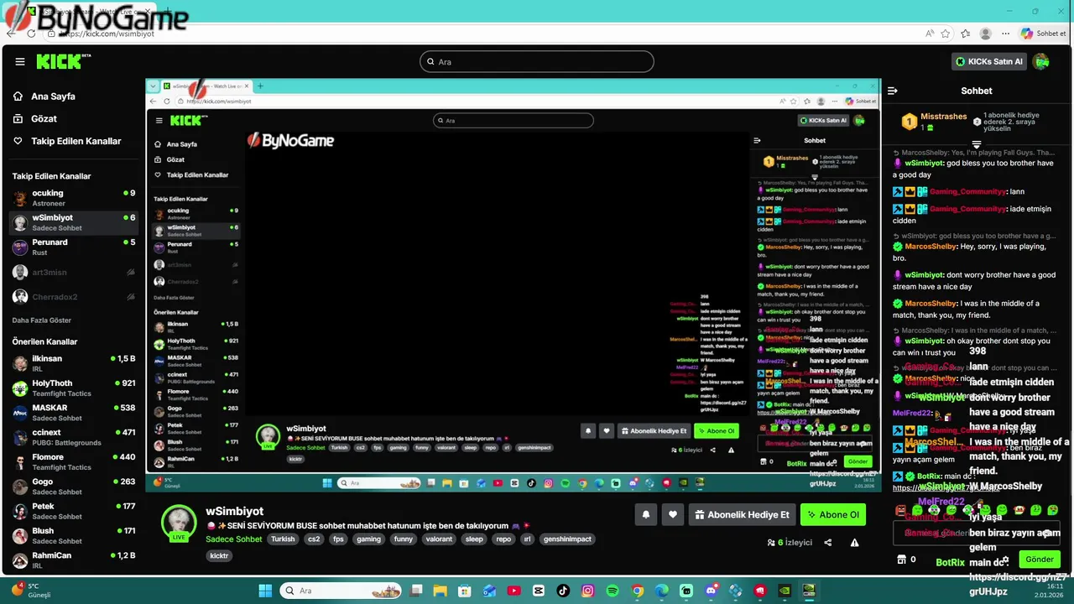Click browser back arrow

point(11,34)
